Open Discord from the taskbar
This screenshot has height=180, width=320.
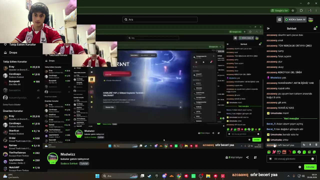[164, 176]
